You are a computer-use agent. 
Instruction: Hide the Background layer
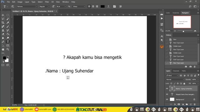coord(167,100)
